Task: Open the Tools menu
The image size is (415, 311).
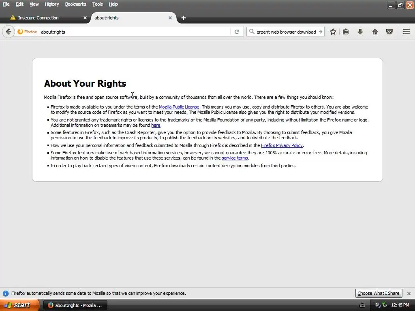Action: coord(97,4)
